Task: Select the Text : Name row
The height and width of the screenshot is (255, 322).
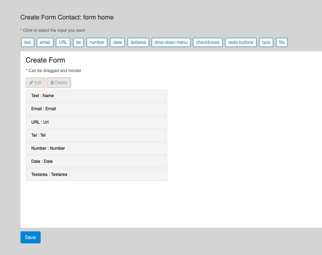Action: pyautogui.click(x=96, y=96)
